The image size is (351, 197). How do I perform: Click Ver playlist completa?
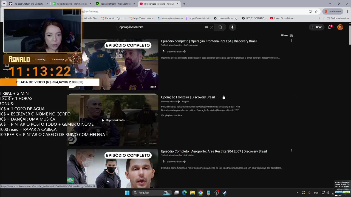171,115
